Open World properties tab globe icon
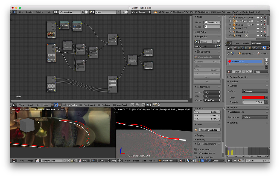 pos(246,48)
